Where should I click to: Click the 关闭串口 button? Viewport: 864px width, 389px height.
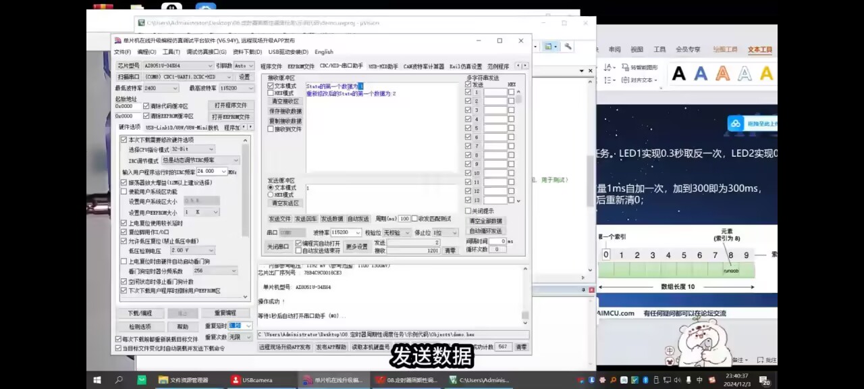pos(278,247)
